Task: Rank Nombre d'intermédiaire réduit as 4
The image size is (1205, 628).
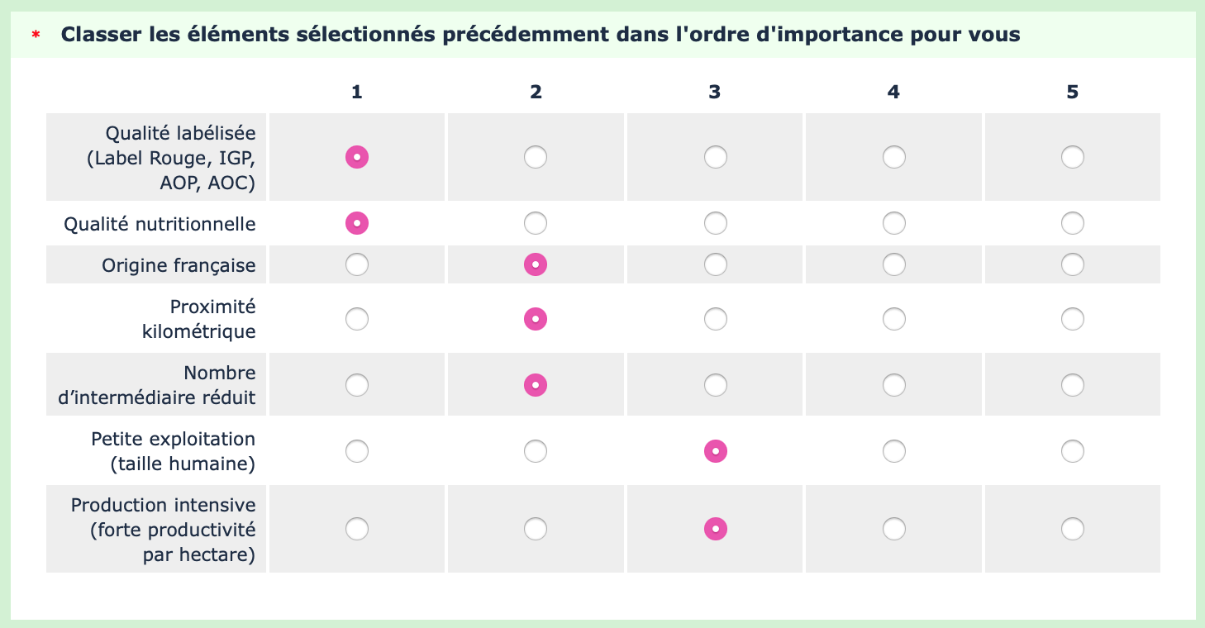Action: (893, 385)
